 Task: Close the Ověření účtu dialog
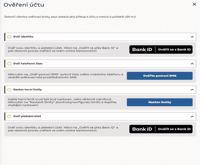coord(194,4)
